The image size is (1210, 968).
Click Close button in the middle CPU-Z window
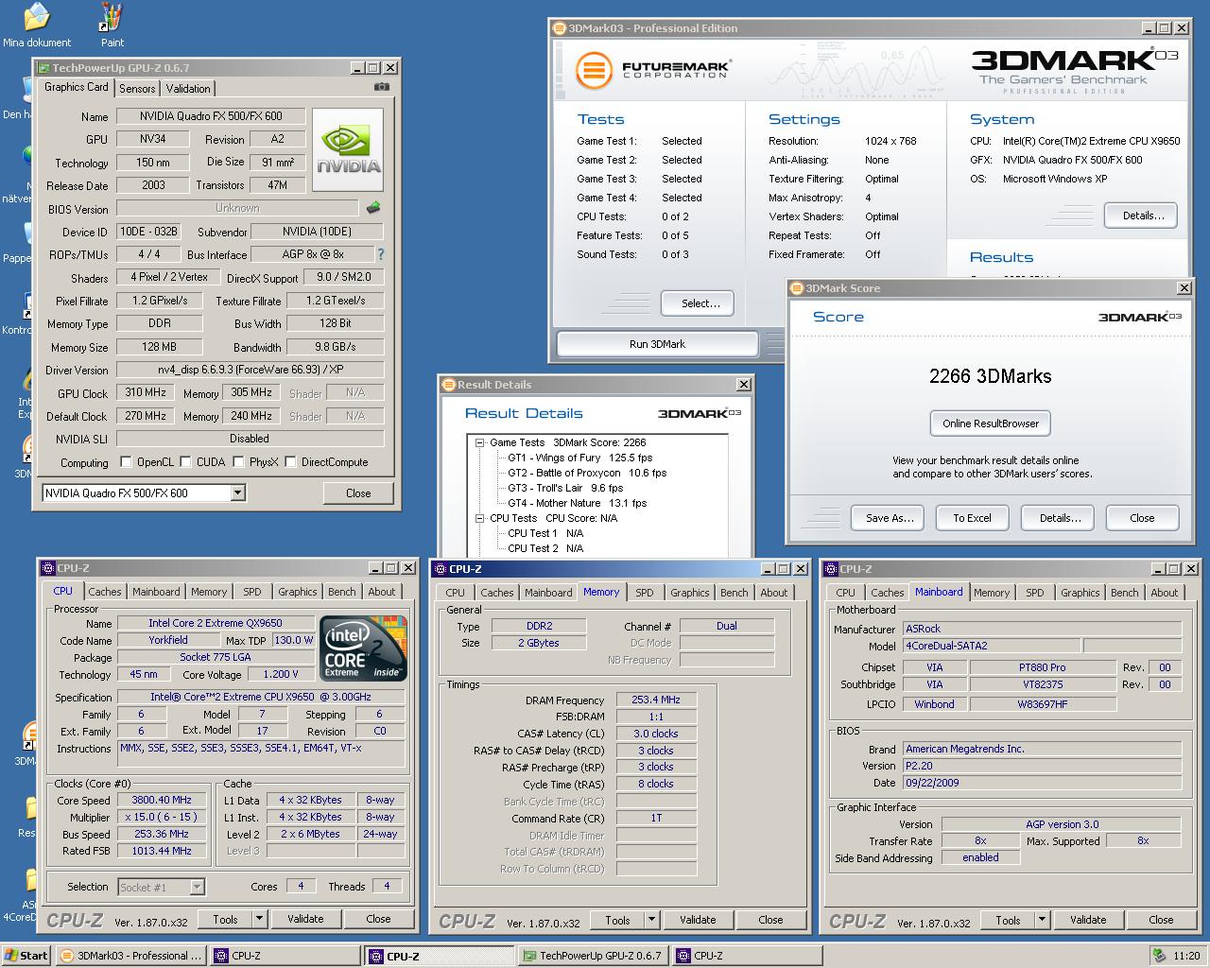[x=770, y=920]
